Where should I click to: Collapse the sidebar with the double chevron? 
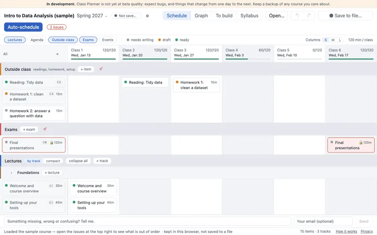57,54
